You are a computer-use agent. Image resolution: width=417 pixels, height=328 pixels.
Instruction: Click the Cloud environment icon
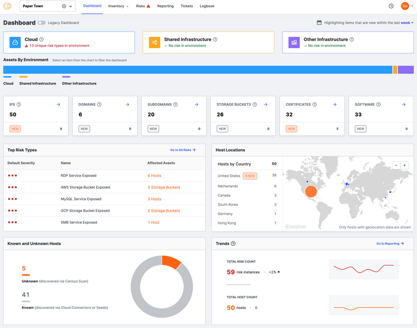[x=15, y=42]
